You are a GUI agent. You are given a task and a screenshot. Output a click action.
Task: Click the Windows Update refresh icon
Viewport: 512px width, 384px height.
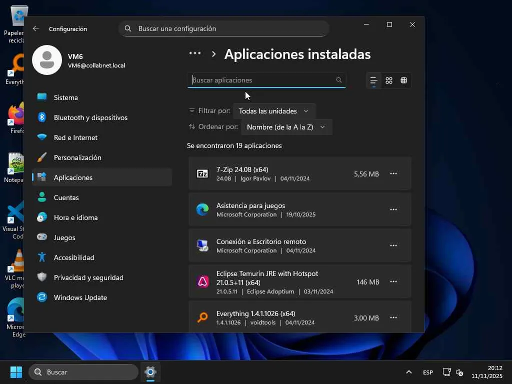pos(42,297)
